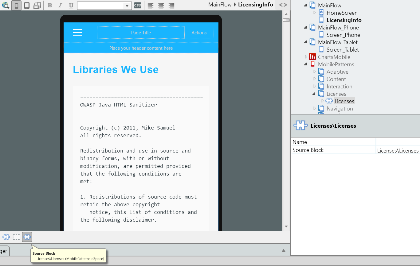Expand the Interaction flow node
420x267 pixels.
(315, 86)
